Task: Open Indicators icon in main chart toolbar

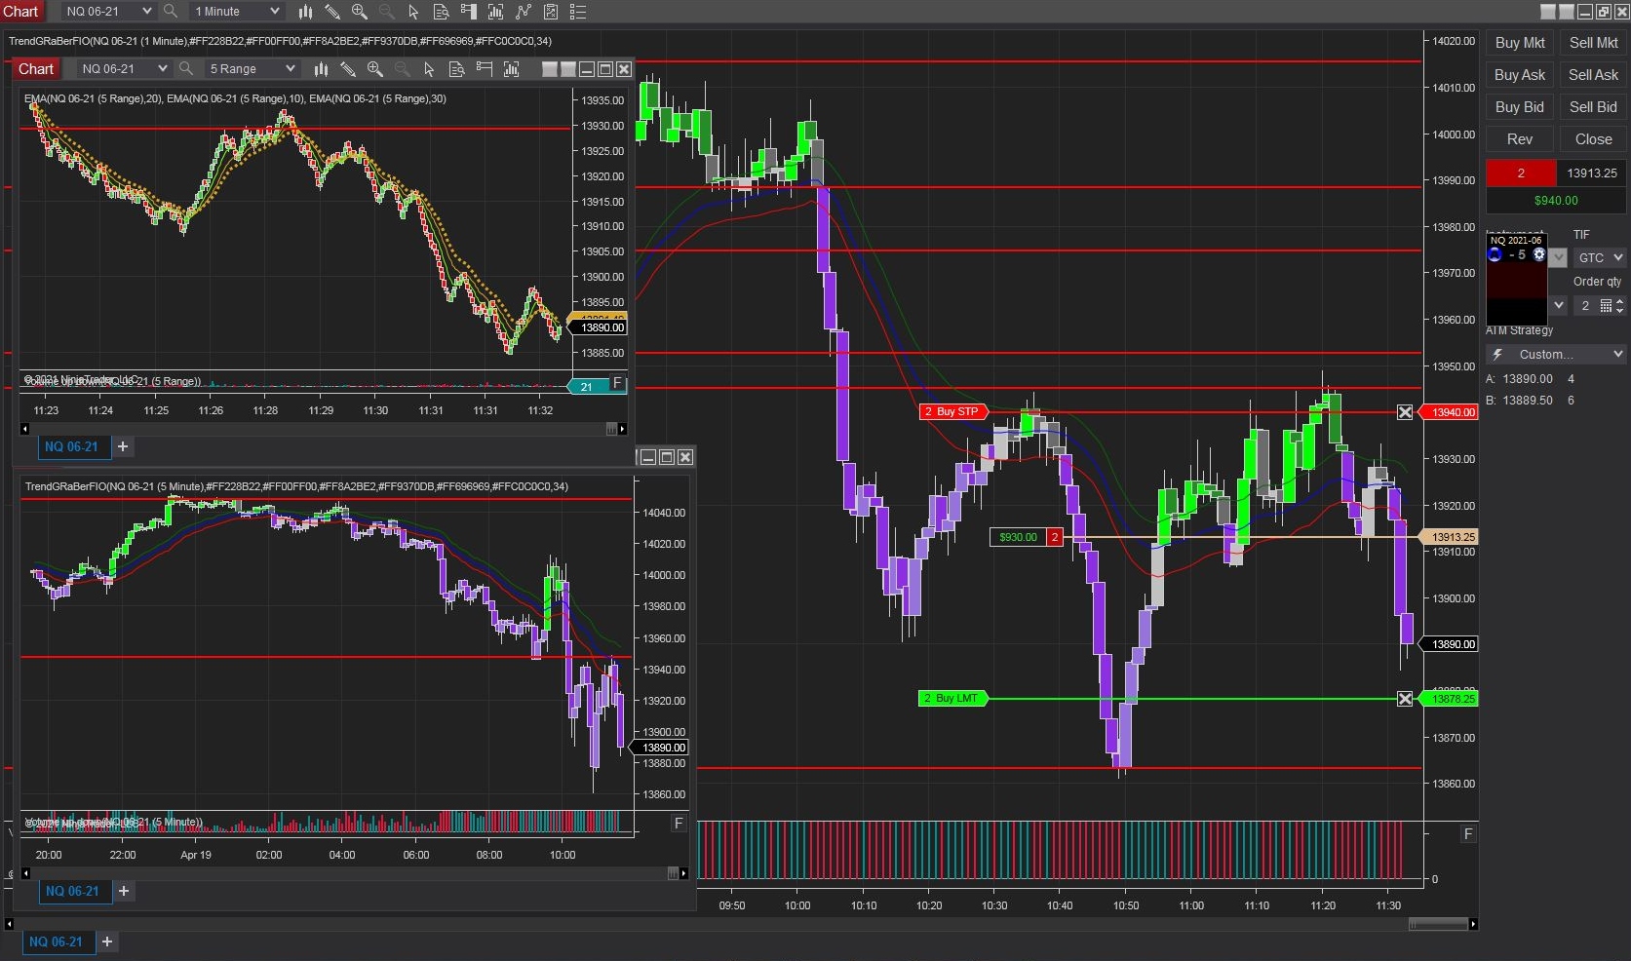Action: (495, 12)
